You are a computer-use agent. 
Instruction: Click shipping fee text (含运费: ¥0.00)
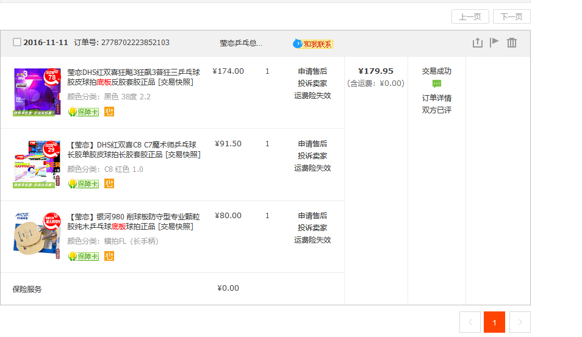click(376, 83)
